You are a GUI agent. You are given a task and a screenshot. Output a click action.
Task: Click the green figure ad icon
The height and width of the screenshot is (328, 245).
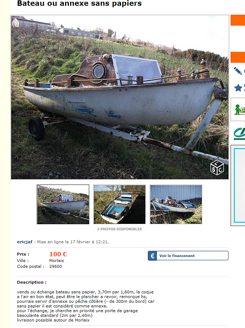point(239,110)
